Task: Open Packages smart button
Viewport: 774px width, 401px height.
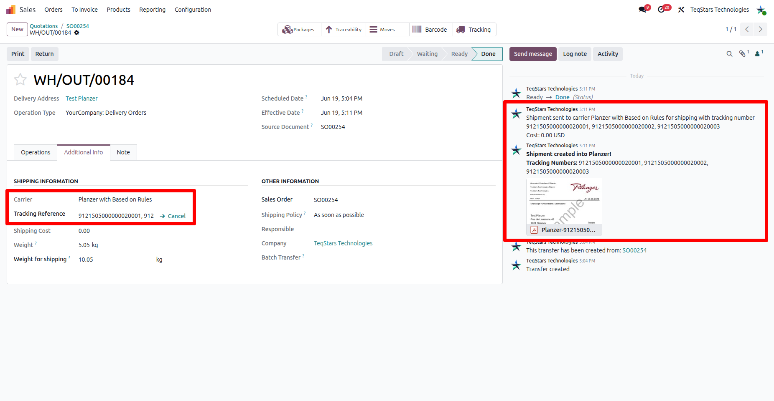Action: (x=299, y=30)
